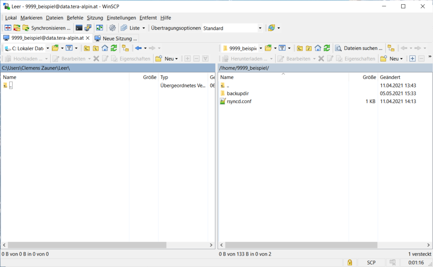
Task: Open the Entfernt menu
Action: click(148, 18)
